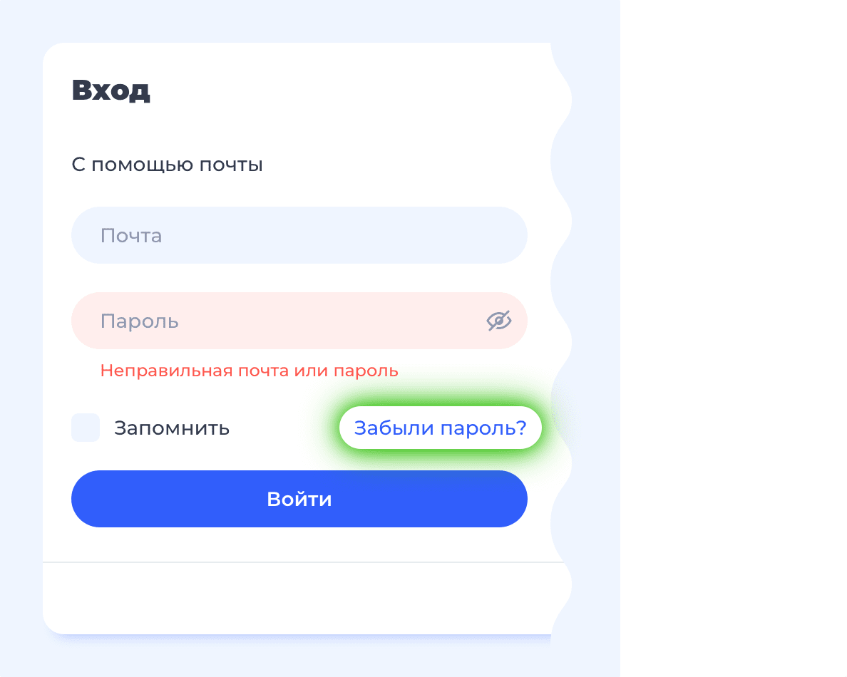Click the Неправильная почта или пароль error

point(249,371)
